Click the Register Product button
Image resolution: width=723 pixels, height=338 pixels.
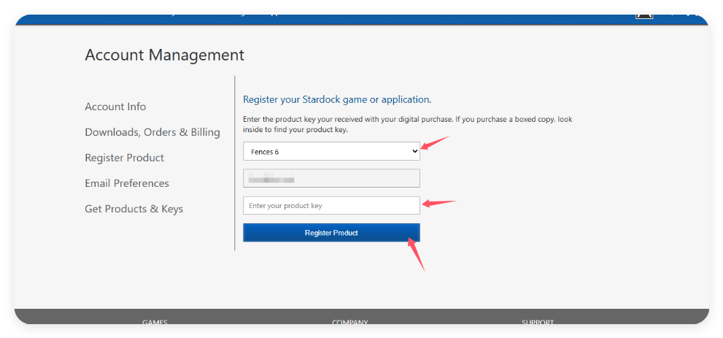(x=331, y=233)
